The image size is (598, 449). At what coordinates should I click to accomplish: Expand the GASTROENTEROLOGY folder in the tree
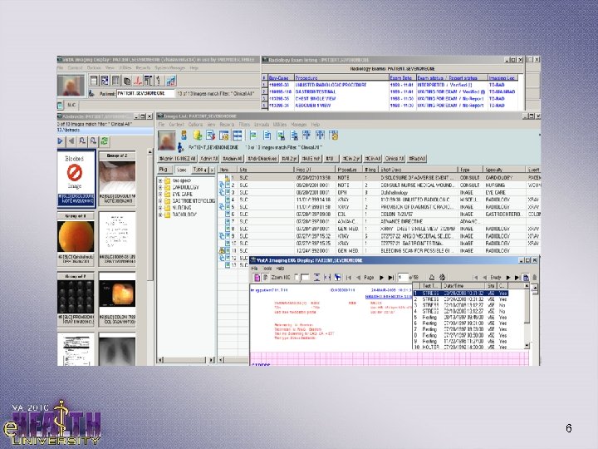(160, 201)
